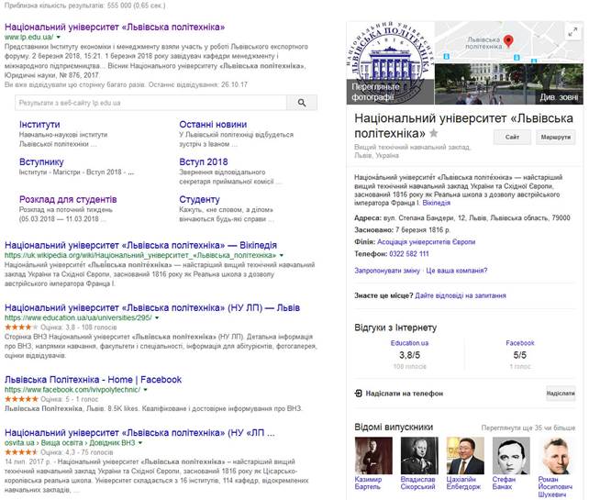Screen dimensions: 589x500
Task: Click phone number 0322 582 111
Action: click(x=408, y=254)
